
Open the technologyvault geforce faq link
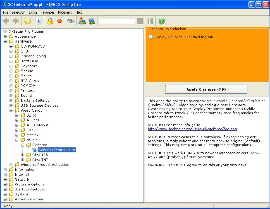192,129
